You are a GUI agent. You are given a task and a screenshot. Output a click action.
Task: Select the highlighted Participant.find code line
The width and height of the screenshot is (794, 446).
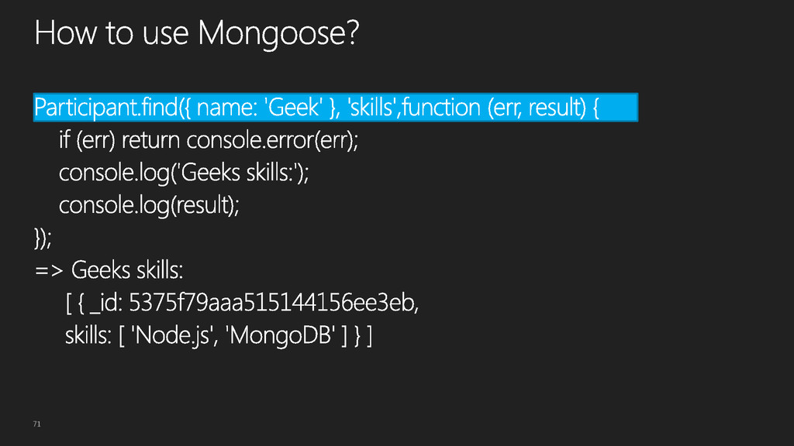click(335, 107)
